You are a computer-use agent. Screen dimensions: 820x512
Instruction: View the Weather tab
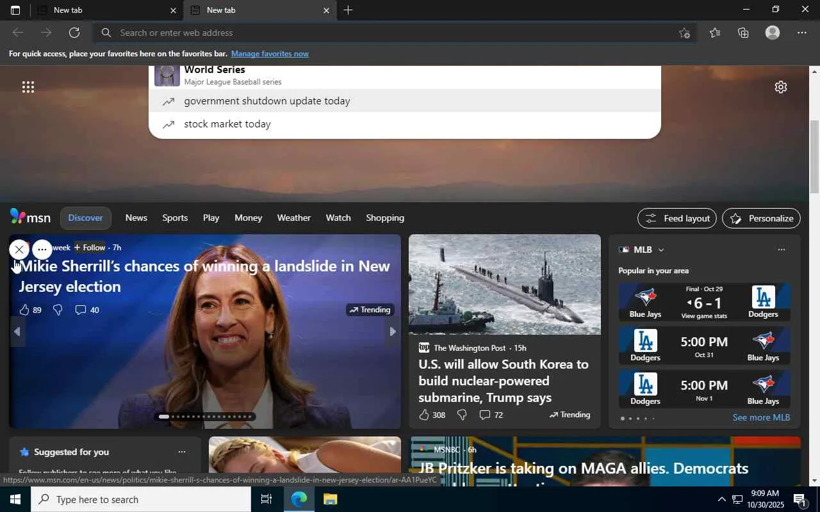click(294, 218)
